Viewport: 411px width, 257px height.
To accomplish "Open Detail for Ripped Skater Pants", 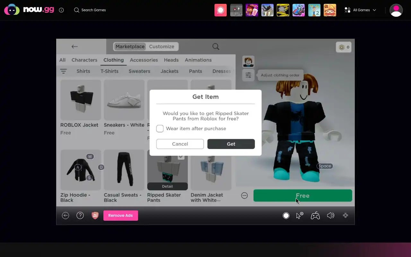I will point(167,186).
